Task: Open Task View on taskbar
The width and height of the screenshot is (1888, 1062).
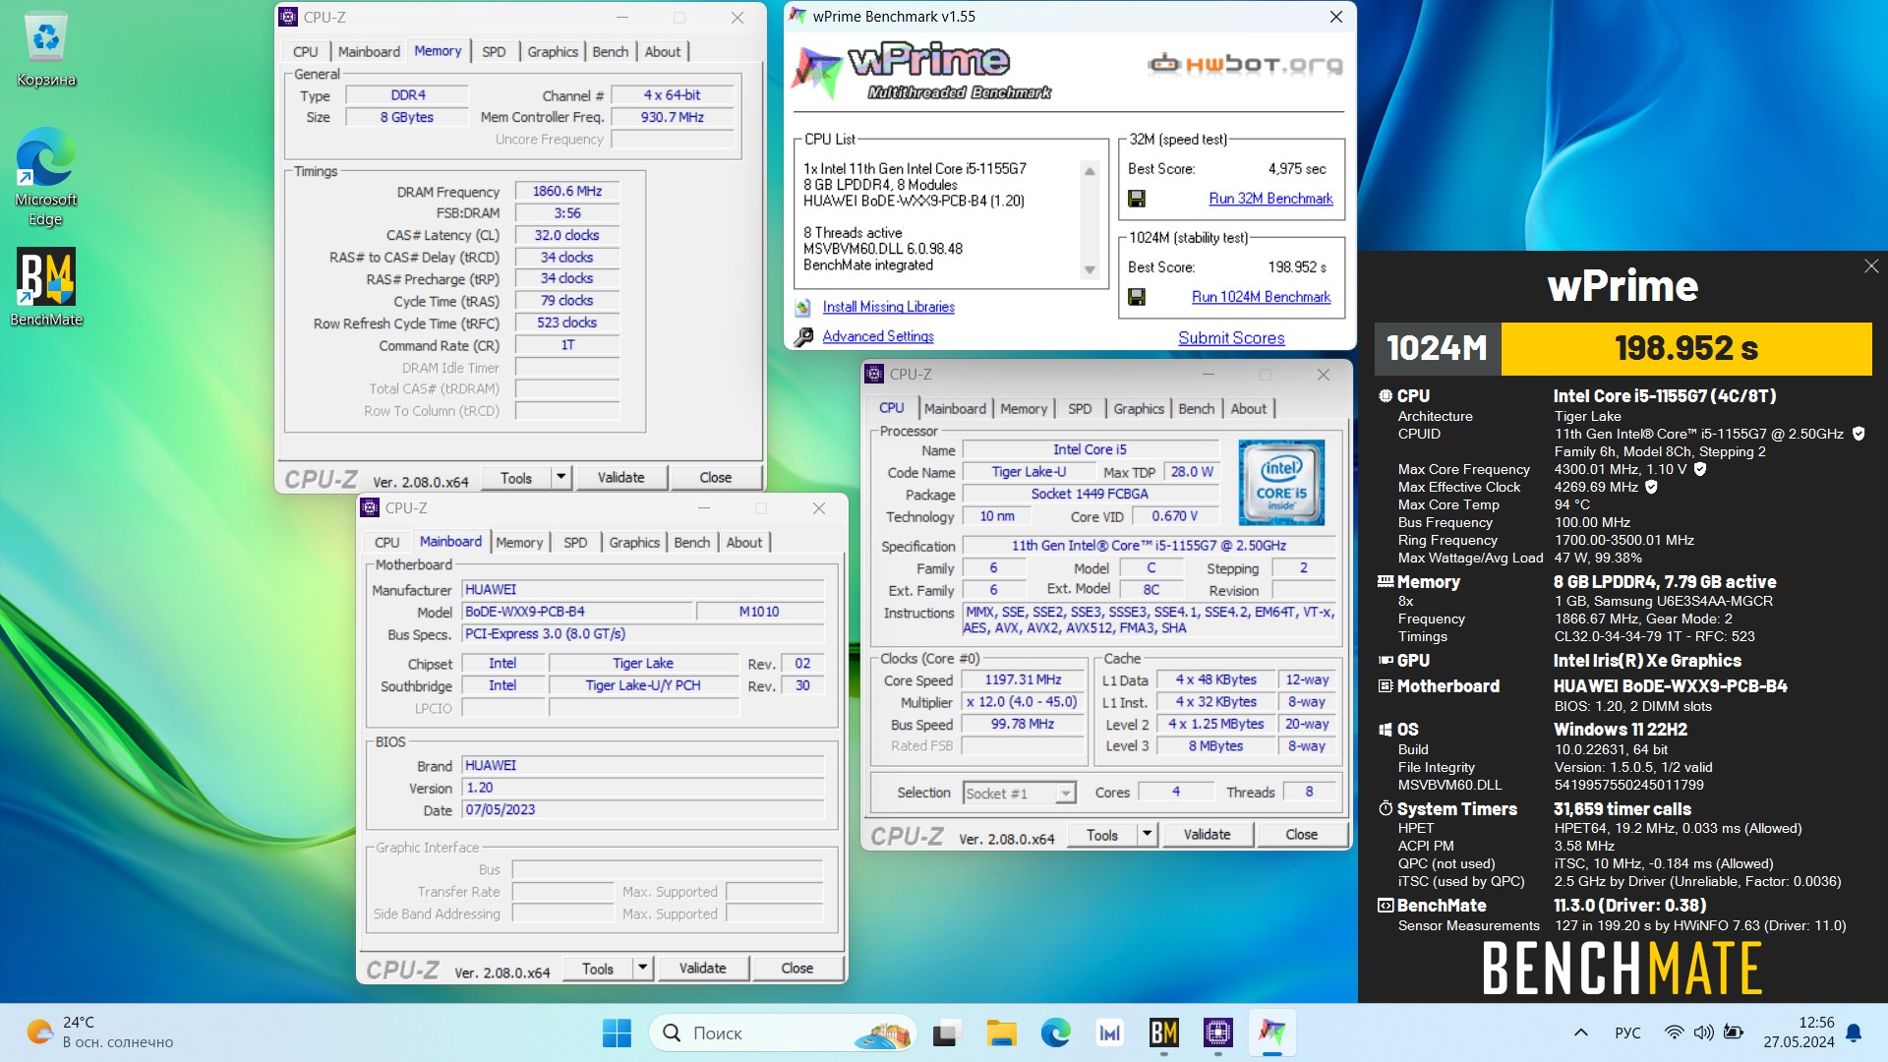Action: click(946, 1032)
